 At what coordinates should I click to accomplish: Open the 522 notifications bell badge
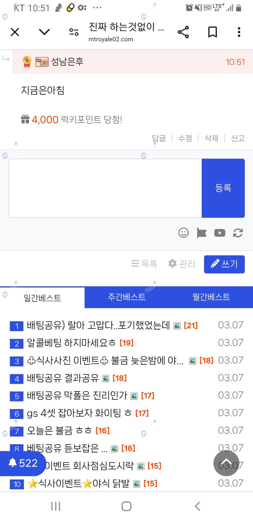pos(23,463)
